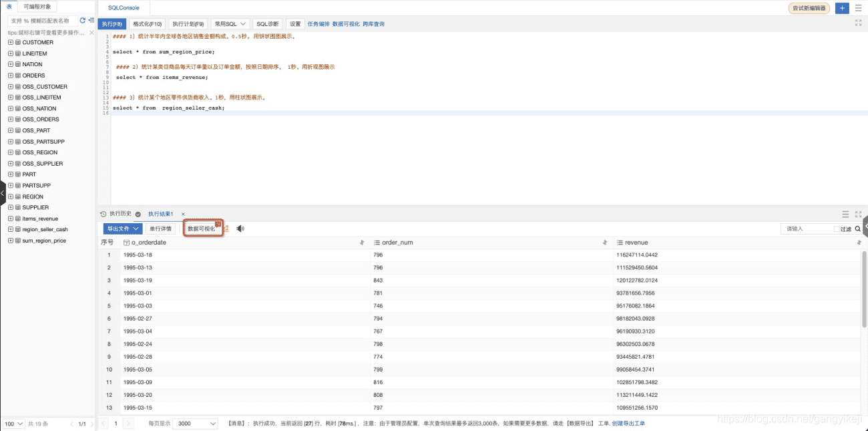
Task: Open SQL诊断 diagnostics
Action: (267, 23)
